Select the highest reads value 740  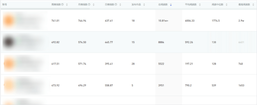(x=241, y=64)
